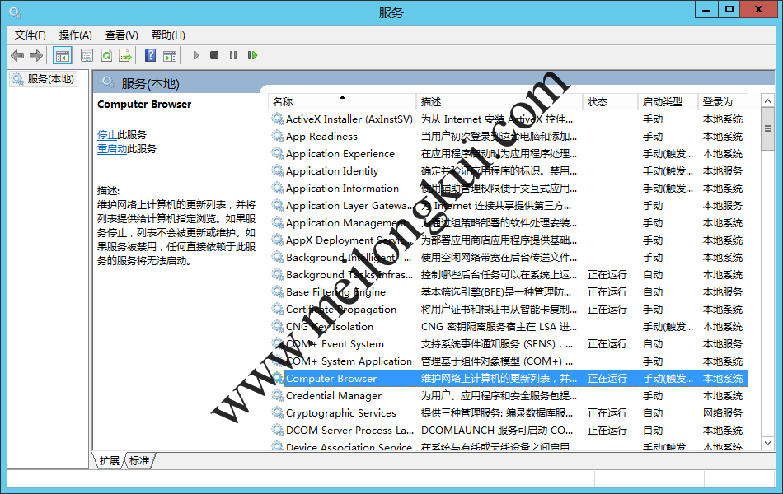Click gear icon of ActiveX Installer service
783x494 pixels.
pos(278,119)
